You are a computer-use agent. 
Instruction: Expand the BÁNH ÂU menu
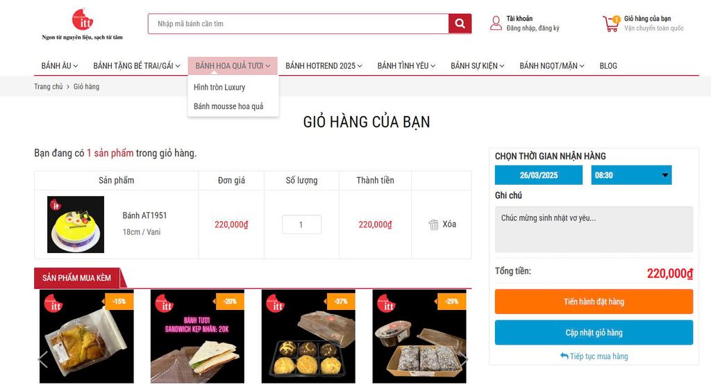click(x=60, y=66)
